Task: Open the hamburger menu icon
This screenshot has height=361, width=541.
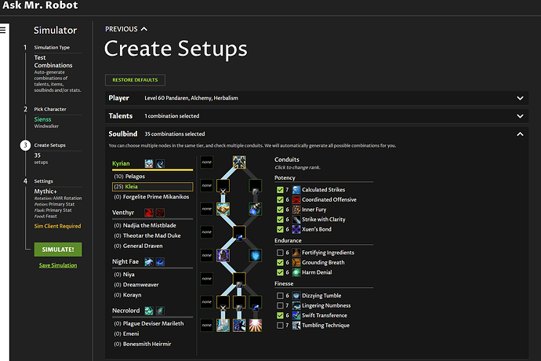Action: click(3, 30)
